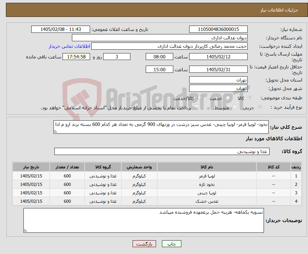Click the لوبیا قرمز item name cell
308x254 pixels.
207,176
